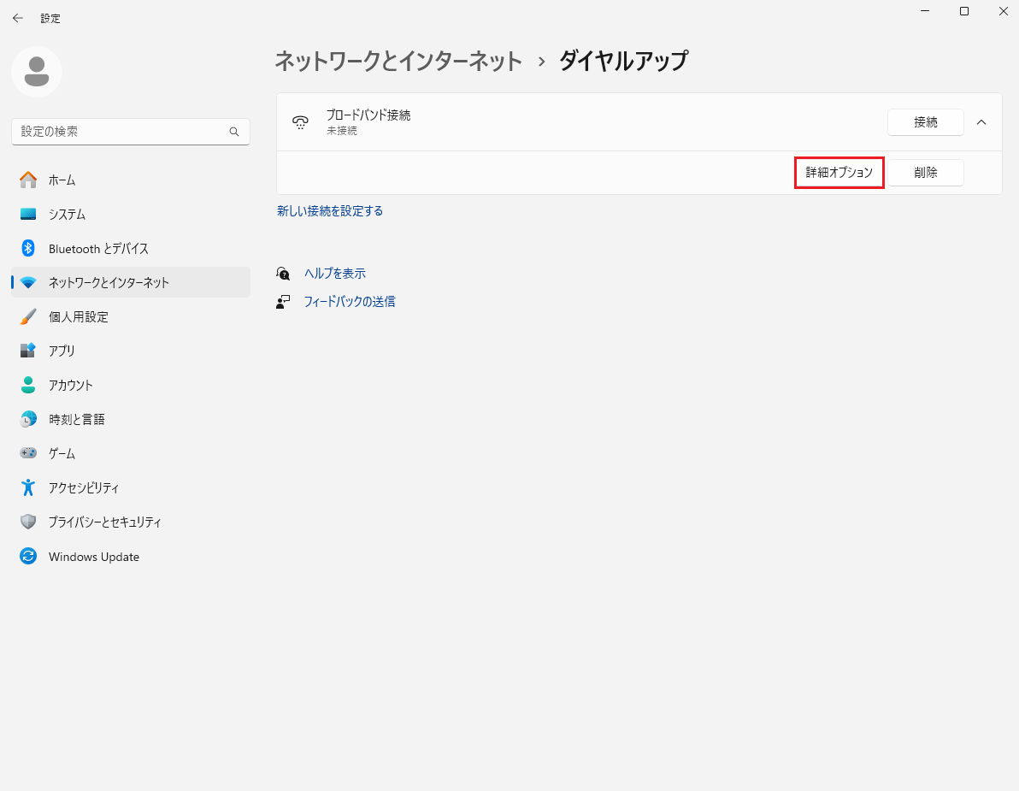
Task: Open システム settings in the sidebar
Action: coord(70,214)
